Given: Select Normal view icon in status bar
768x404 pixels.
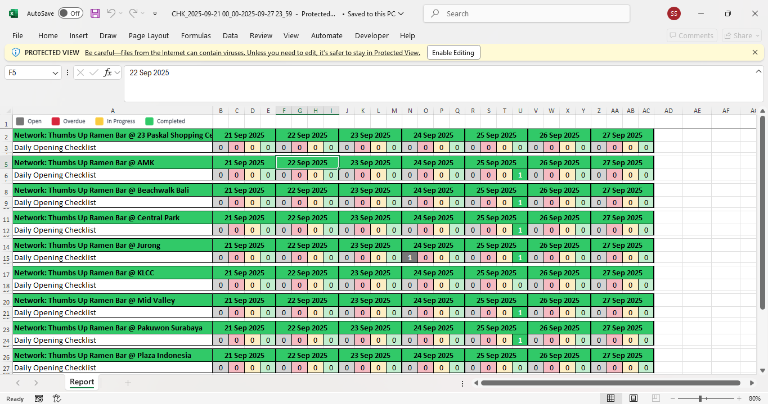Looking at the screenshot, I should tap(610, 398).
